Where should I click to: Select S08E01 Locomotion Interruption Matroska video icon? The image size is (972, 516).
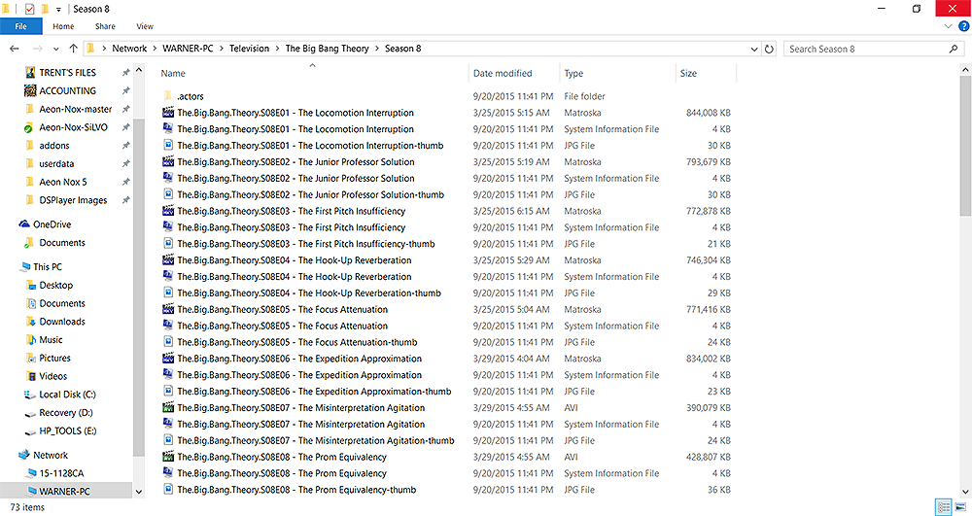[168, 113]
